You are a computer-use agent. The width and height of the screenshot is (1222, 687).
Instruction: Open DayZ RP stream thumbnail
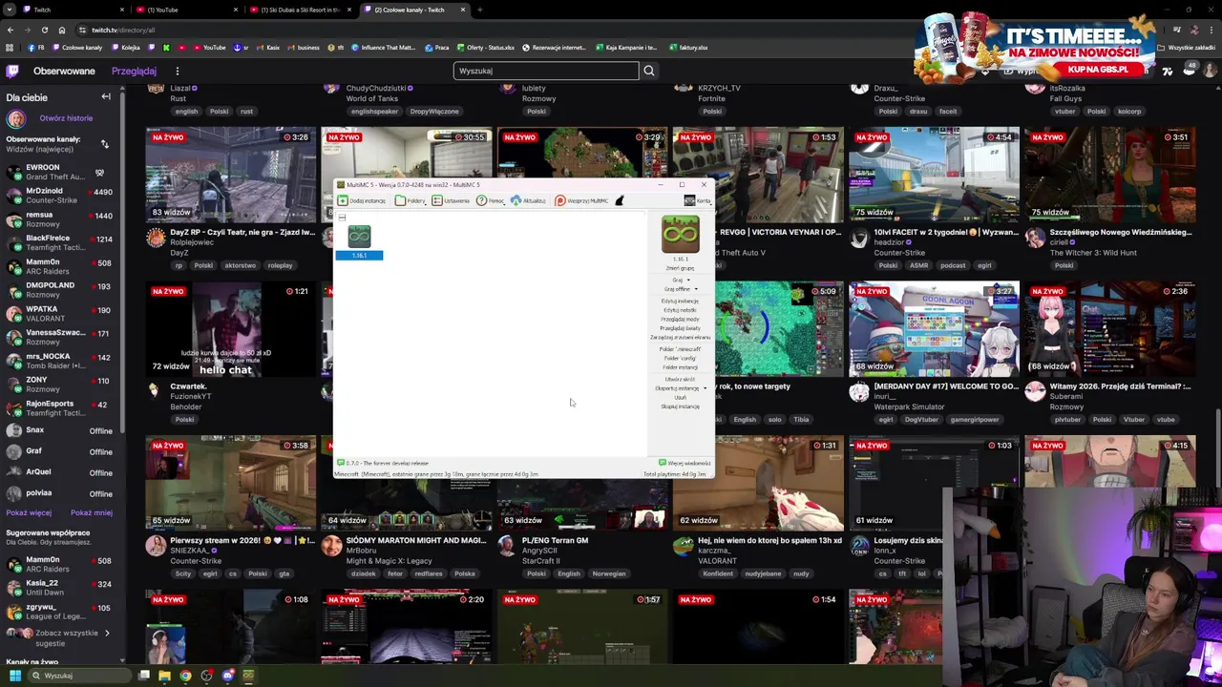(230, 174)
